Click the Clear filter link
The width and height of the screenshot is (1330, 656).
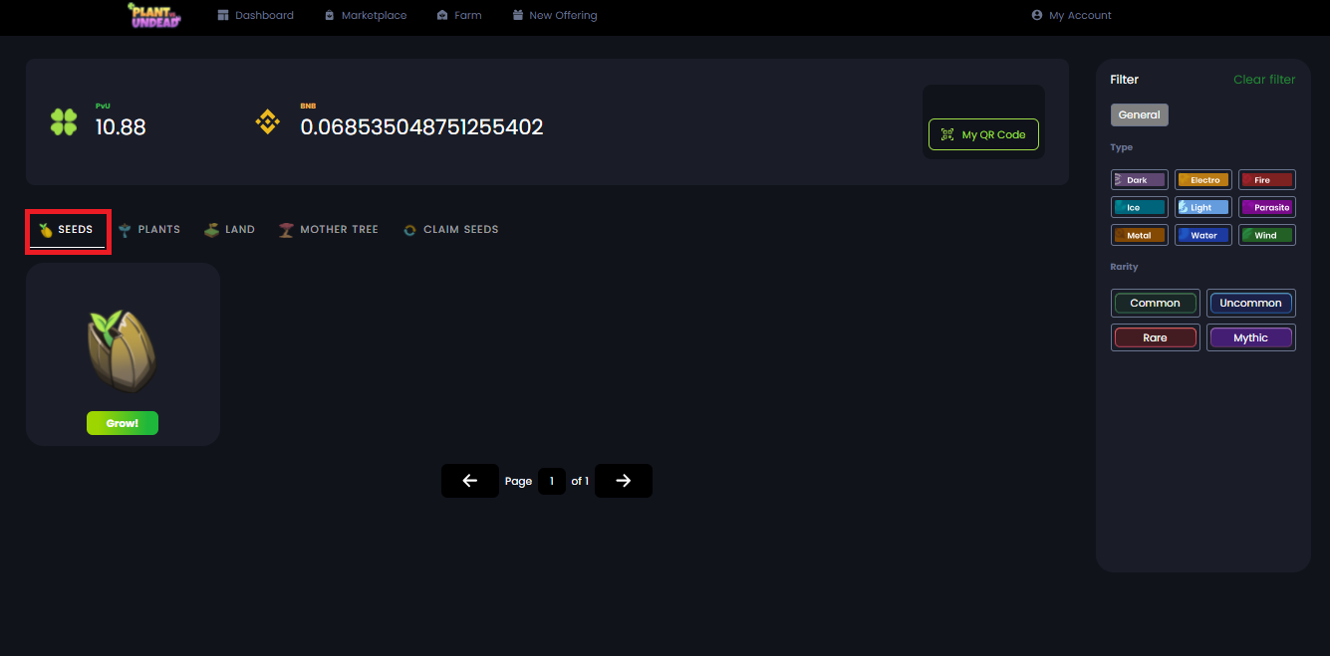(1264, 80)
